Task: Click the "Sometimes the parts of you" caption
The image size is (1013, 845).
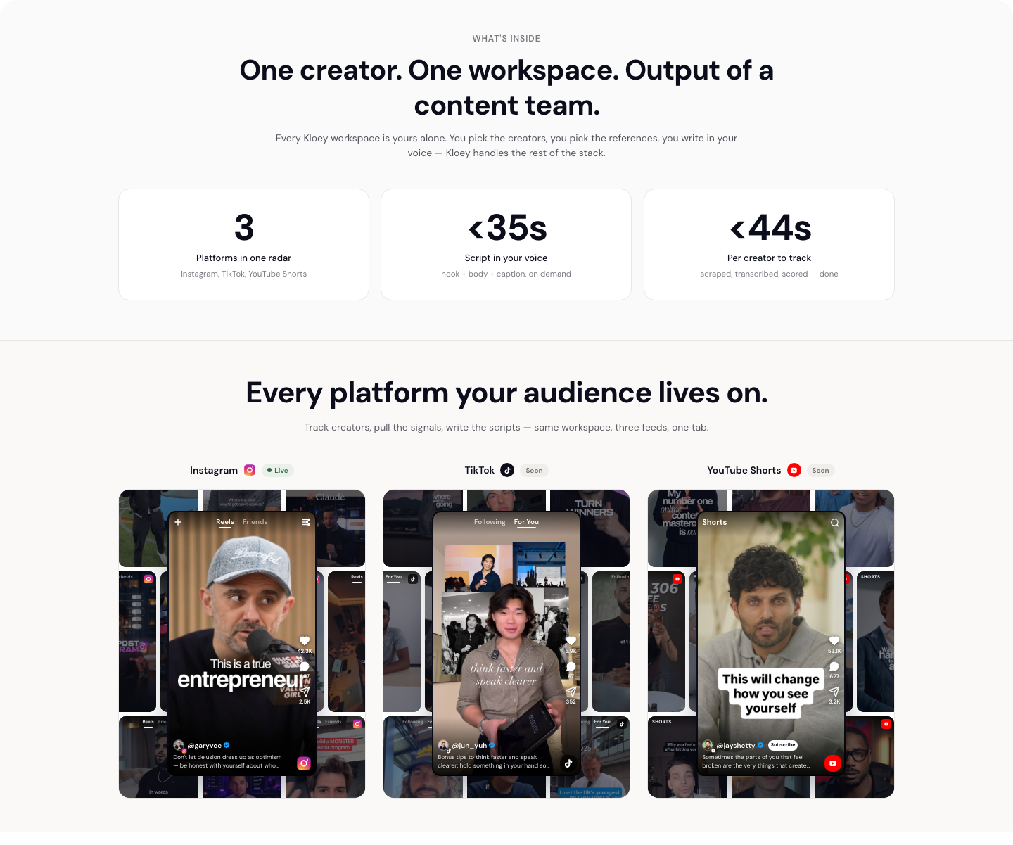Action: pos(756,761)
